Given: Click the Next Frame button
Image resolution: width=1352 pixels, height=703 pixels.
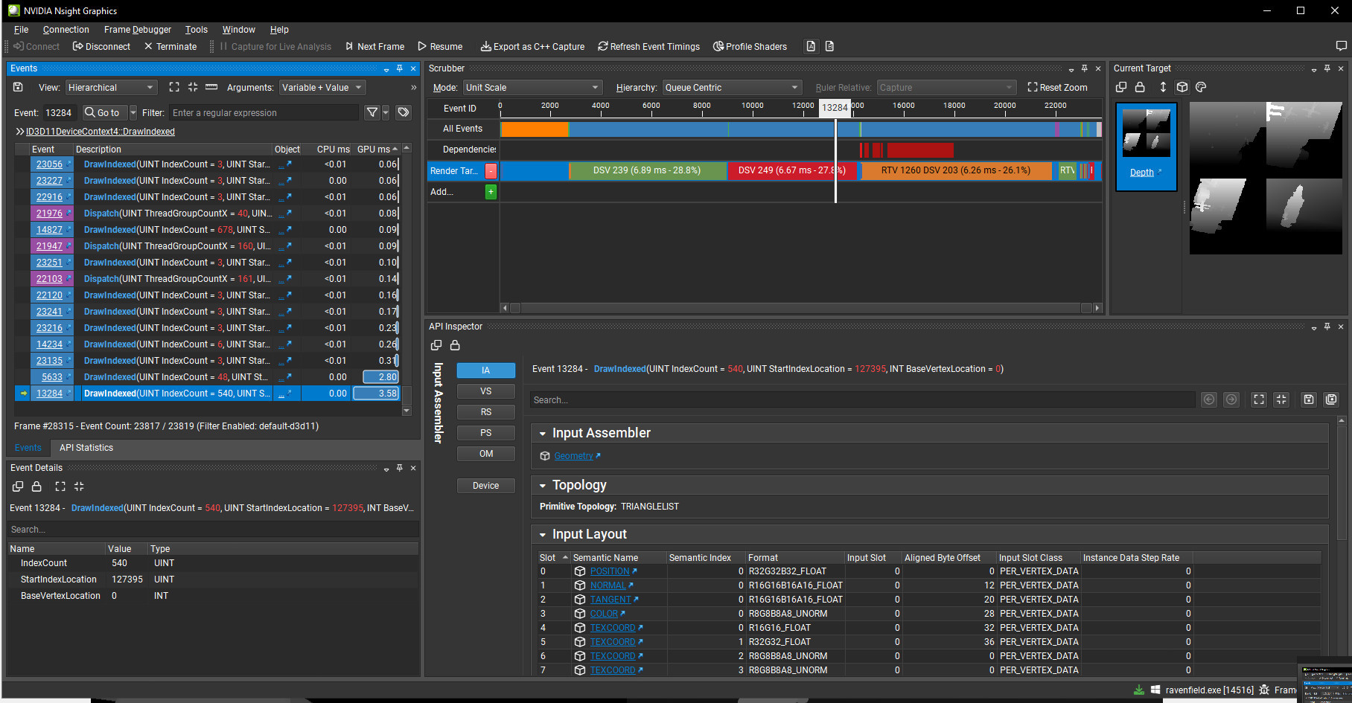Looking at the screenshot, I should 374,46.
